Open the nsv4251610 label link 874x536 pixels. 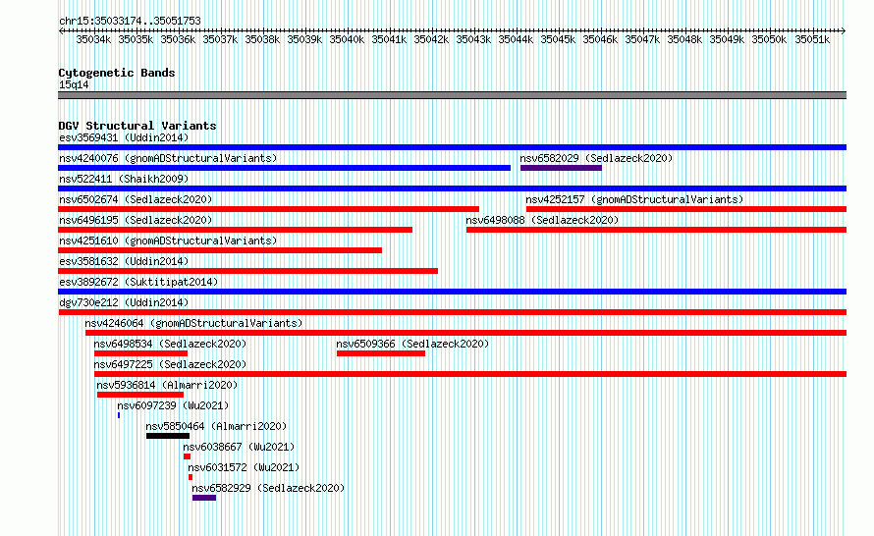168,241
